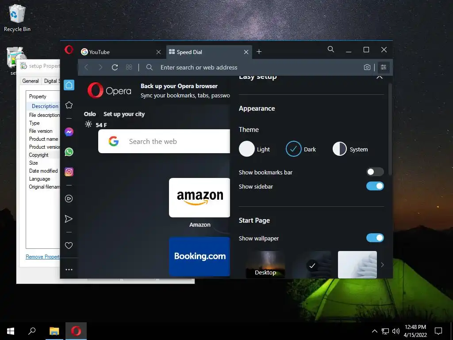Click Opera icon in the taskbar

coord(76,331)
